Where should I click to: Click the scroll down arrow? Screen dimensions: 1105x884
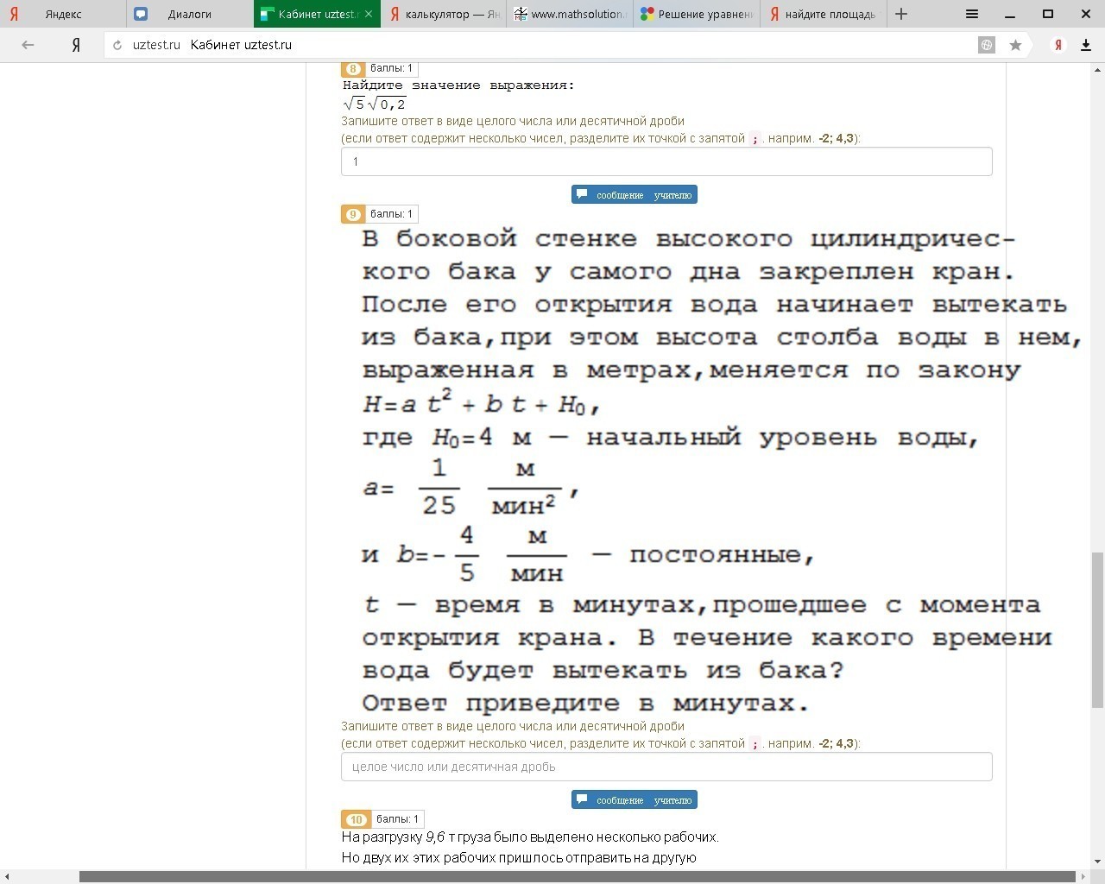(1097, 861)
